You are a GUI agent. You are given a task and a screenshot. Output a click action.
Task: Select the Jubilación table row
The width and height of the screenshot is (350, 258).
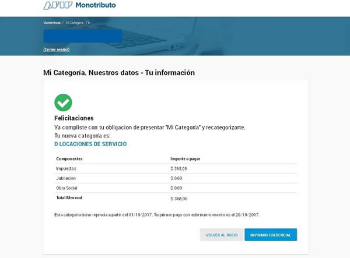coord(176,178)
